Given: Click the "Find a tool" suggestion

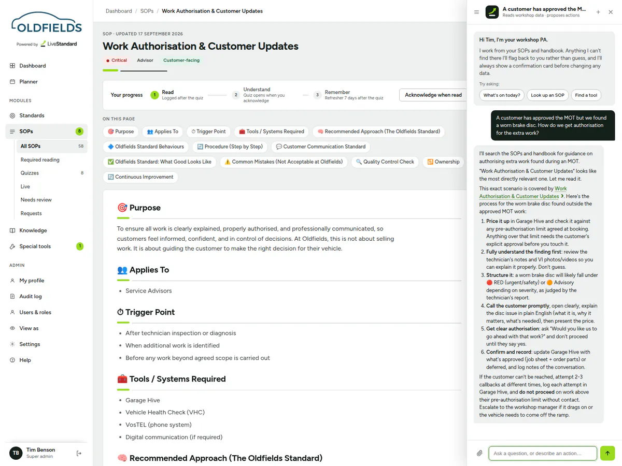Looking at the screenshot, I should 586,95.
